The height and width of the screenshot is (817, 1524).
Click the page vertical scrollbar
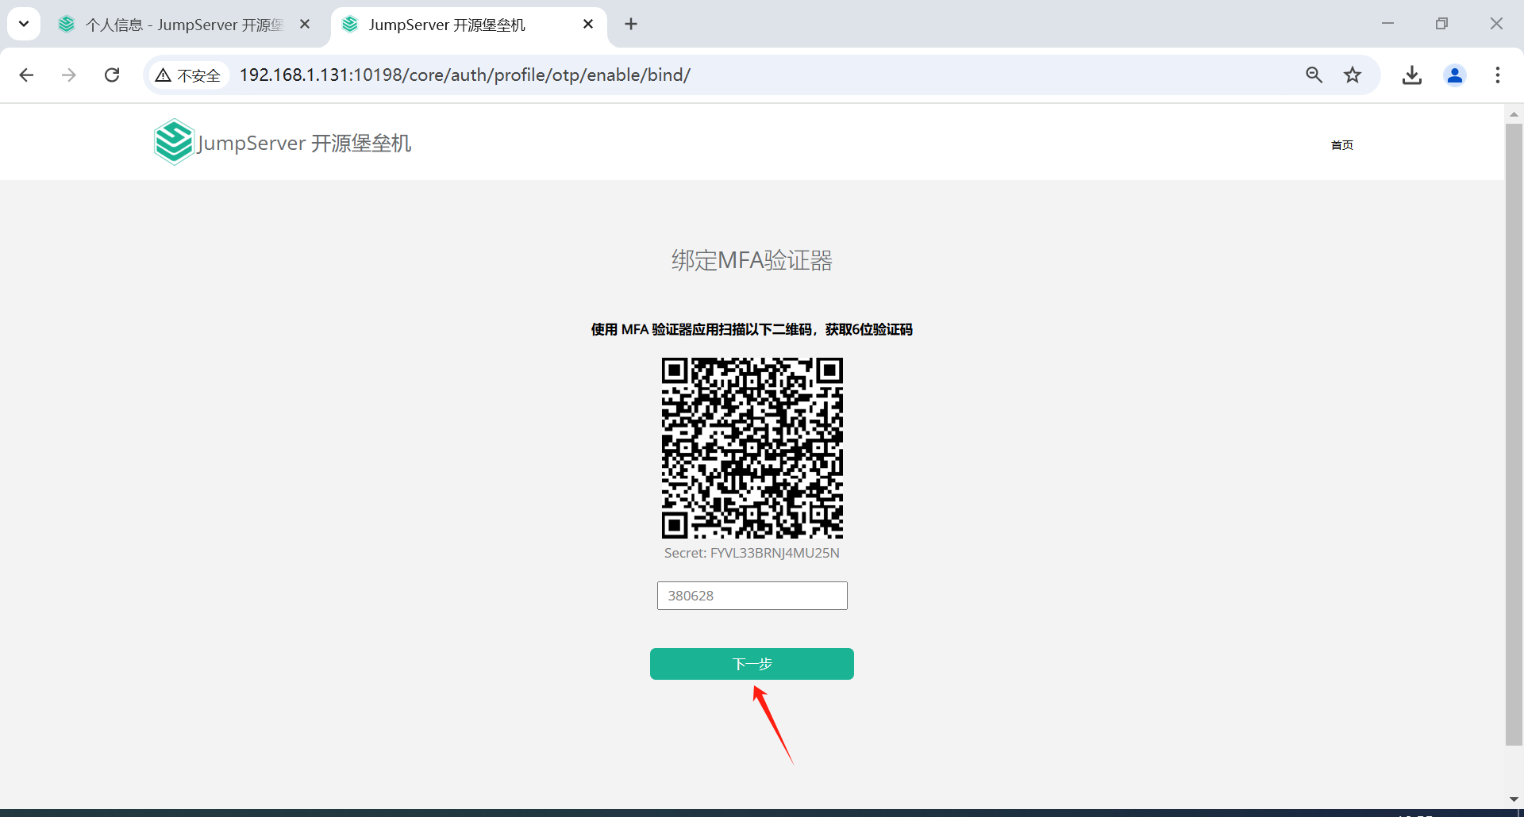1514,435
